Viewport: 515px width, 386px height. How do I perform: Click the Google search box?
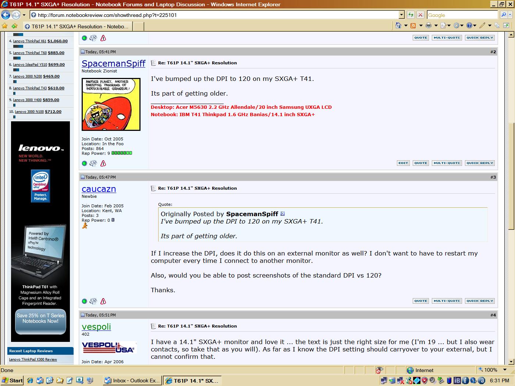[x=462, y=15]
